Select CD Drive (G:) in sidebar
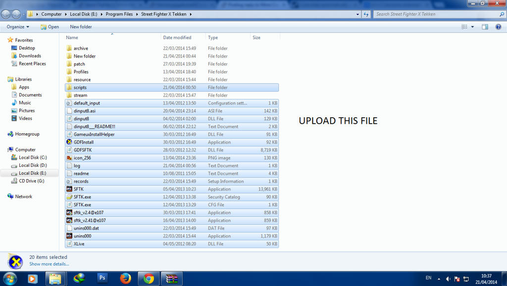Viewport: 507px width, 286px height. coord(31,181)
